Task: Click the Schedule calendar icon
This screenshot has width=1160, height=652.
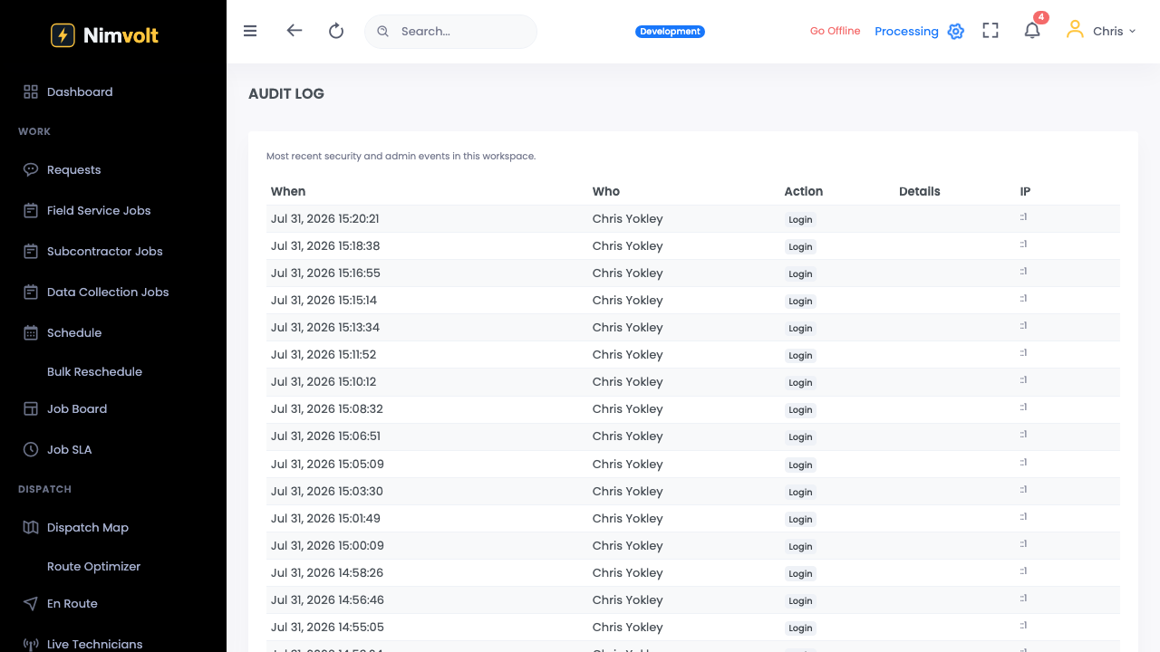Action: point(31,332)
